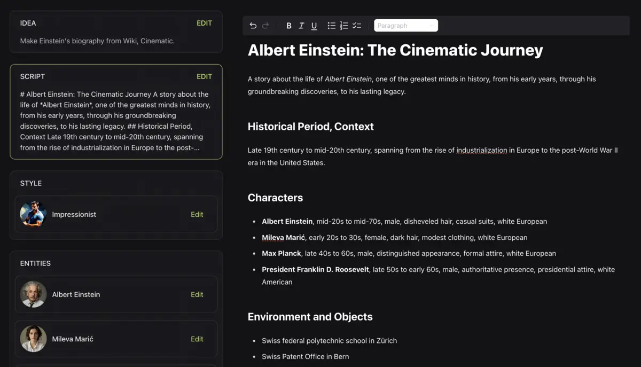Edit the Idea section
Viewport: 641px width, 367px height.
(x=204, y=23)
